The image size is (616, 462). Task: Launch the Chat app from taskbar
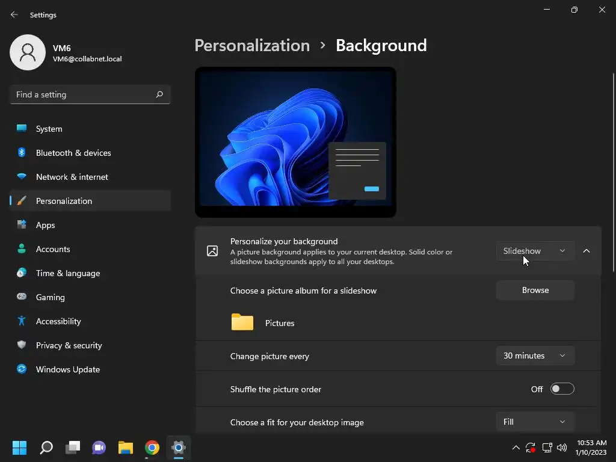click(x=99, y=448)
